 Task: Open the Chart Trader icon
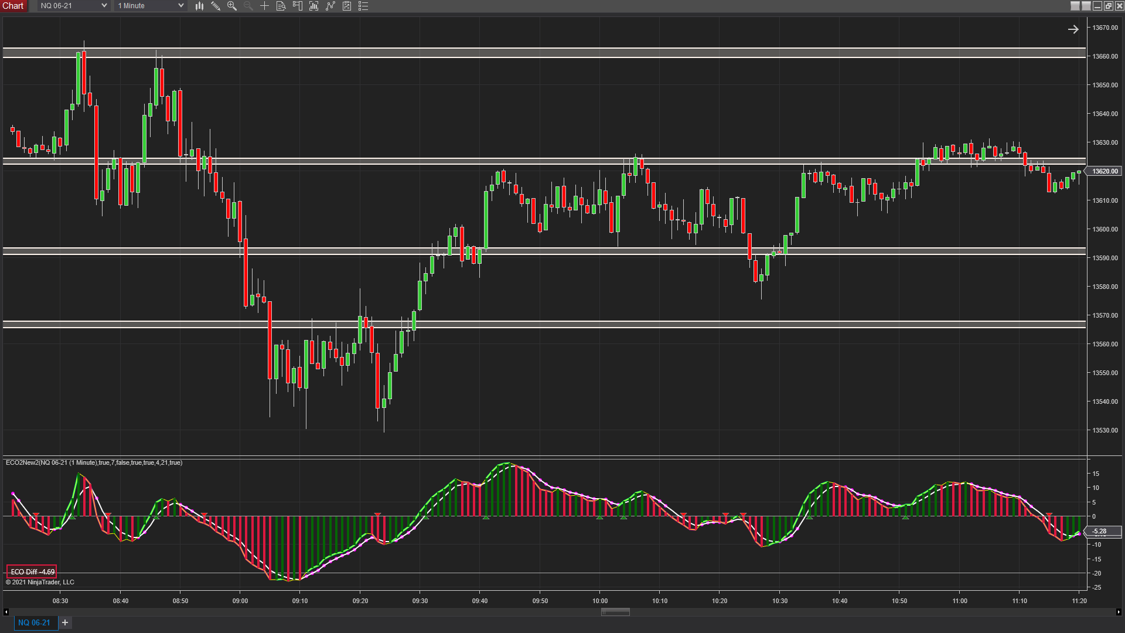[297, 6]
